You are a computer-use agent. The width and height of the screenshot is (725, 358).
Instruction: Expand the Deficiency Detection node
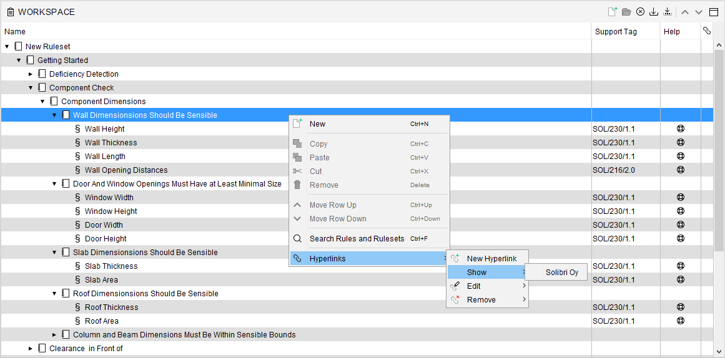click(x=31, y=74)
